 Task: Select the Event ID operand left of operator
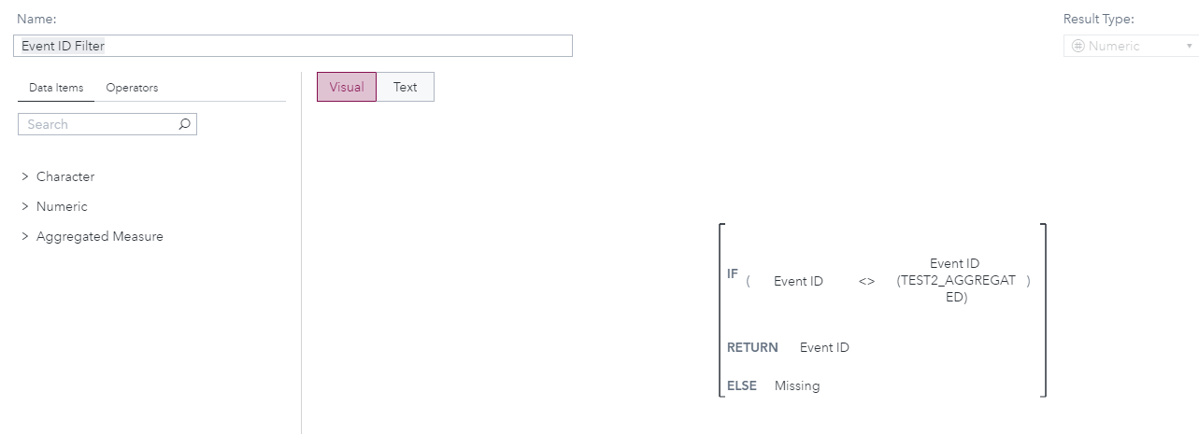(x=798, y=281)
